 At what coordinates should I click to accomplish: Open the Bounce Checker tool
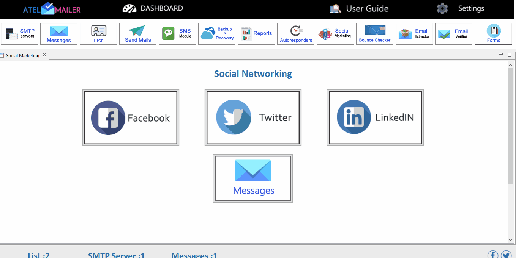375,34
